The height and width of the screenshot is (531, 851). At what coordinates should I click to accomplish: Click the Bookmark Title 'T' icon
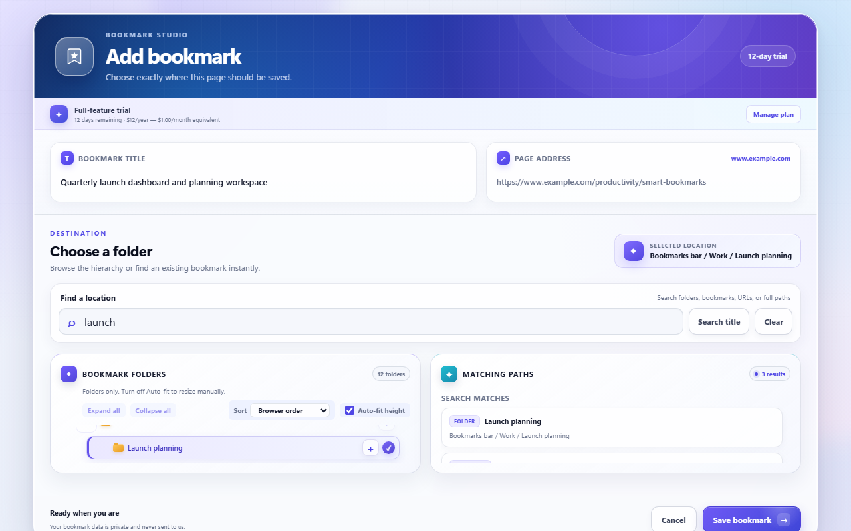pyautogui.click(x=67, y=158)
